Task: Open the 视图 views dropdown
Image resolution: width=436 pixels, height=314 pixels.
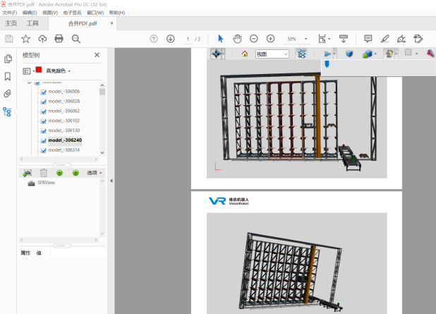Action: 272,54
